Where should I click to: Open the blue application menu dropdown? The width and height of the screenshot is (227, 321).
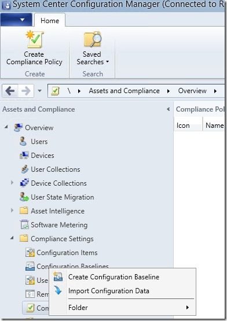coord(16,20)
